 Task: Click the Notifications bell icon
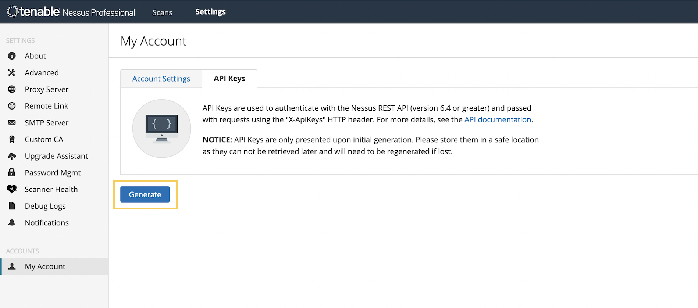[x=12, y=223]
